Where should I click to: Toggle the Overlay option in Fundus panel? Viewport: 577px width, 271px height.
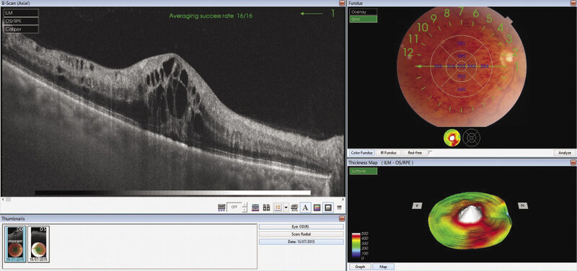(x=364, y=12)
